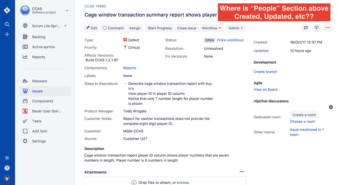Image resolution: width=337 pixels, height=185 pixels.
Task: Open the help question mark icon
Action: point(7,168)
